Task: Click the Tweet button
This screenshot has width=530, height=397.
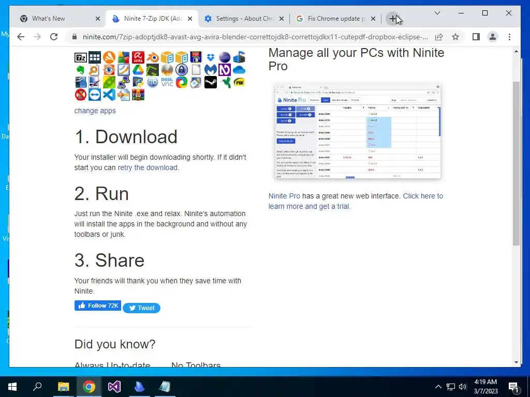Action: [x=141, y=308]
